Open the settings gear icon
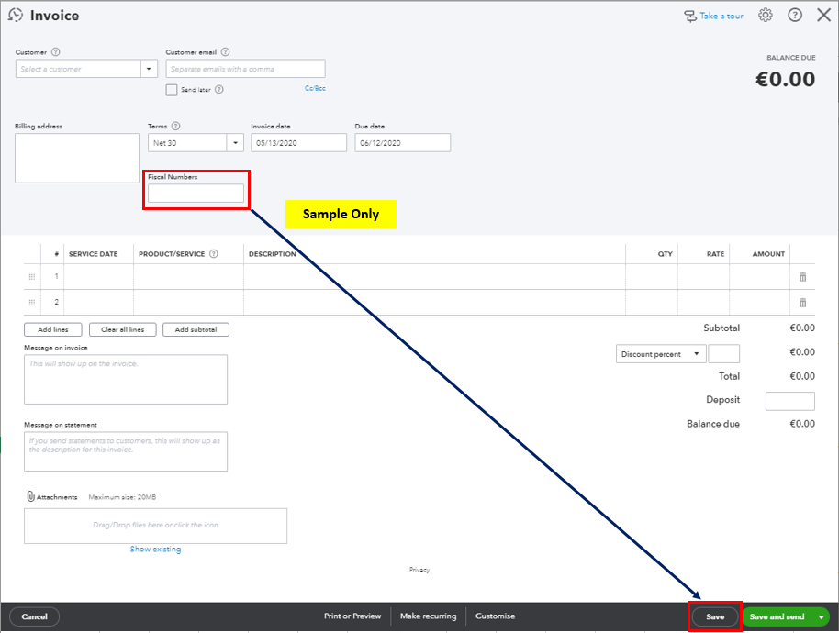 tap(766, 15)
